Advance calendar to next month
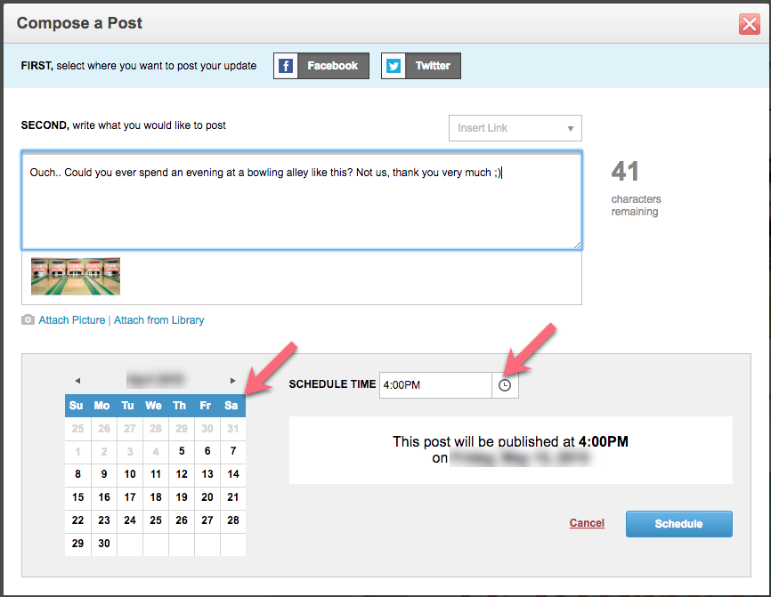This screenshot has width=771, height=597. pyautogui.click(x=232, y=381)
